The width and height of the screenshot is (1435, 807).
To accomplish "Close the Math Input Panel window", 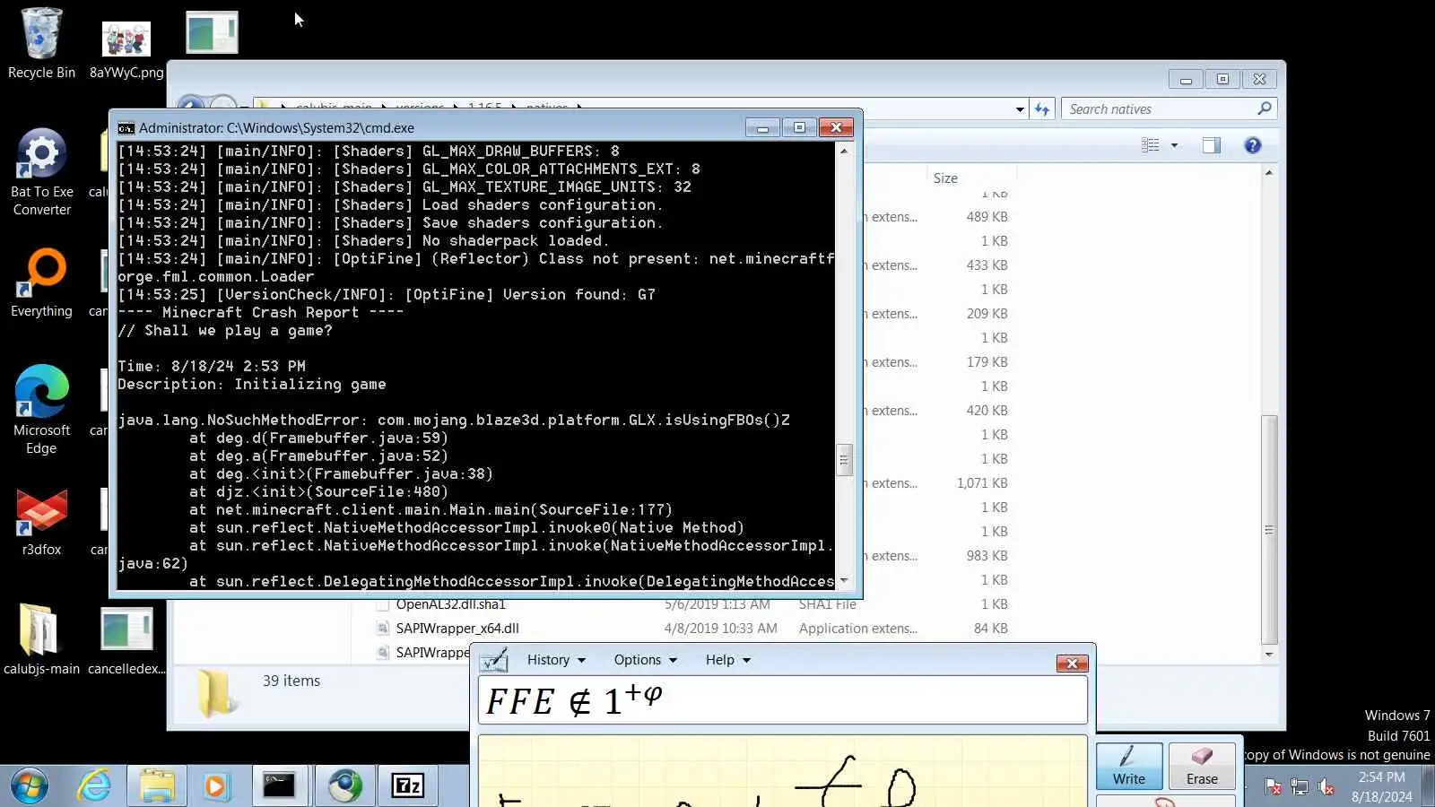I will click(x=1072, y=664).
